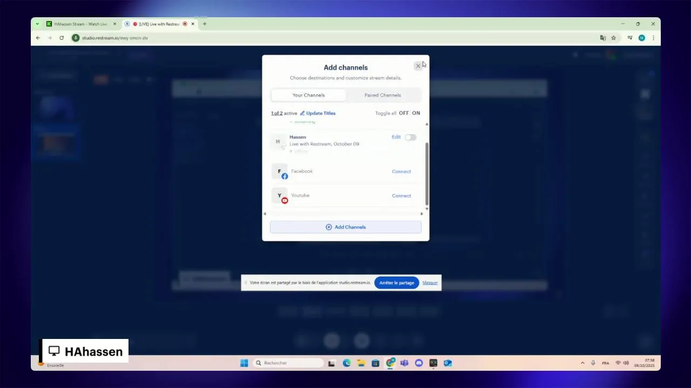This screenshot has height=388, width=691.
Task: Open a new browser tab
Action: coord(205,24)
